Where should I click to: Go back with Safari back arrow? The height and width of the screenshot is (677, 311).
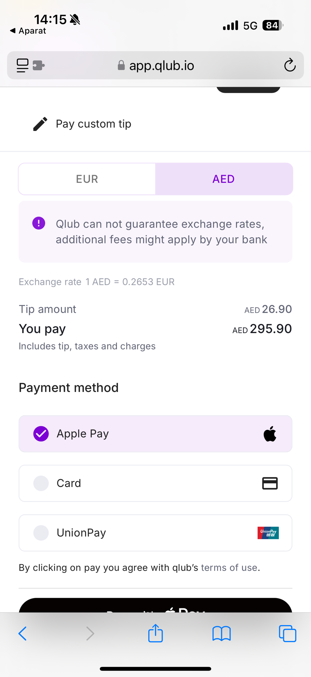coord(23,633)
